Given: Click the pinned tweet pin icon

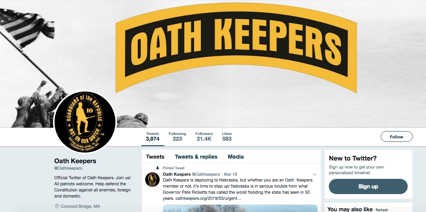Looking at the screenshot, I should pyautogui.click(x=158, y=168).
